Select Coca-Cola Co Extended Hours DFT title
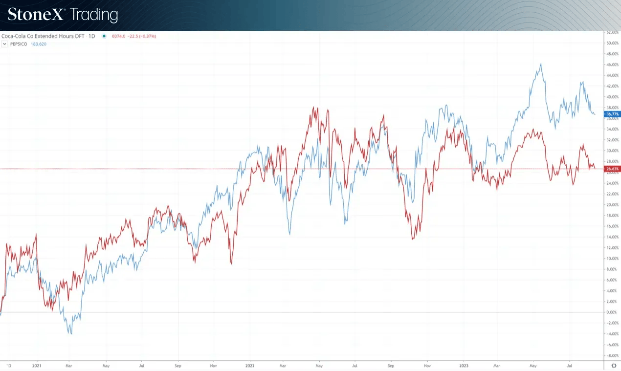This screenshot has height=371, width=621. tap(43, 36)
